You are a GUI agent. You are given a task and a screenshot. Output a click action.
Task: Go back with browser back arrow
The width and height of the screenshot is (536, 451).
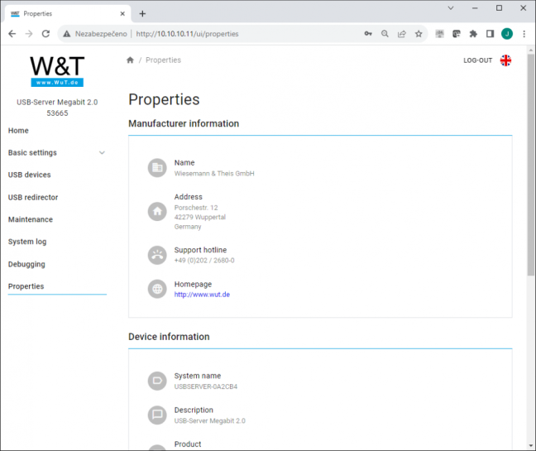click(x=12, y=33)
